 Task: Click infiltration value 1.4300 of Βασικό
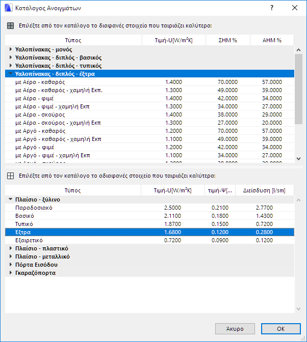[x=264, y=216]
